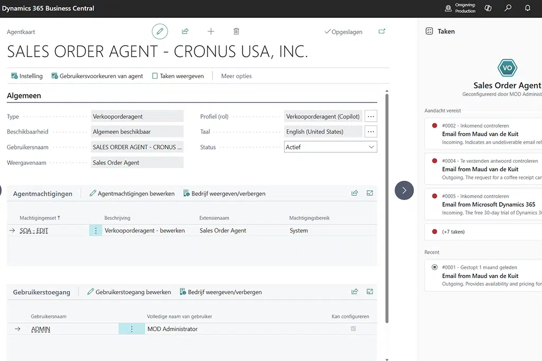Image resolution: width=542 pixels, height=361 pixels.
Task: Click Beschrijving column header
Action: (x=117, y=218)
